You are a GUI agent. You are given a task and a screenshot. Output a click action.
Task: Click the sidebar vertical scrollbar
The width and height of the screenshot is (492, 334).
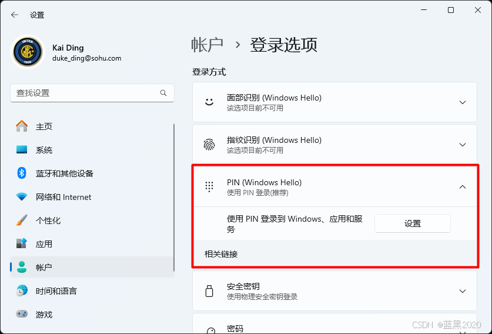tap(174, 198)
